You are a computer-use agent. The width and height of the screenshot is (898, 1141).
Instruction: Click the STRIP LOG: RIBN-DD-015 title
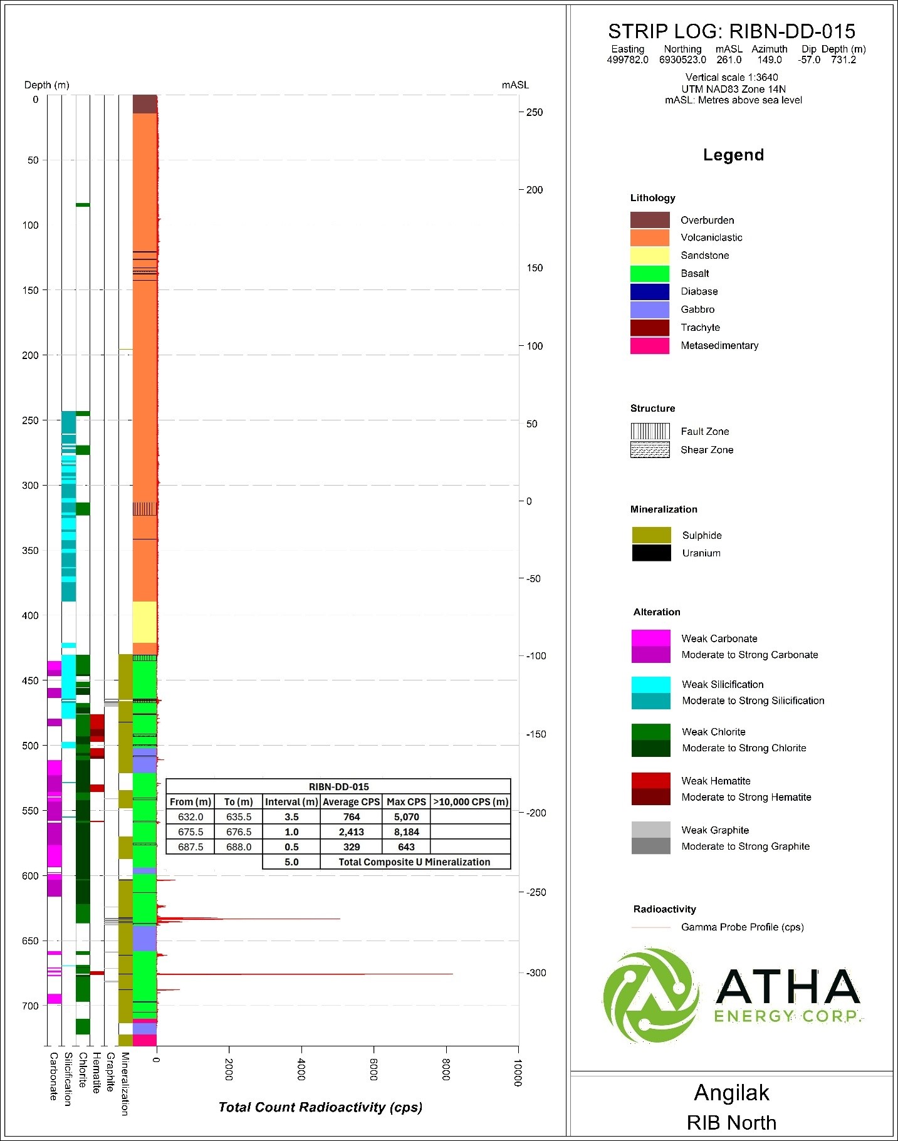coord(731,31)
